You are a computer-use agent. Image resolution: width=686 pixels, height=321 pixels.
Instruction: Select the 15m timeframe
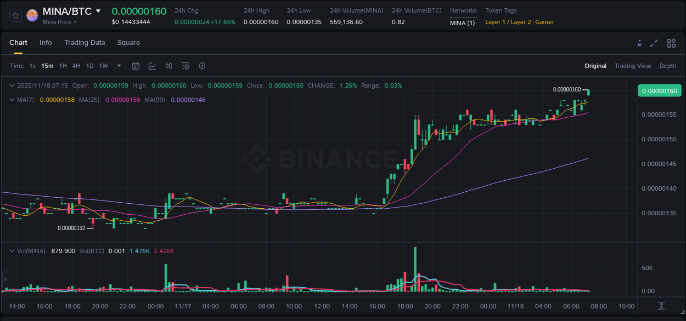(x=47, y=66)
